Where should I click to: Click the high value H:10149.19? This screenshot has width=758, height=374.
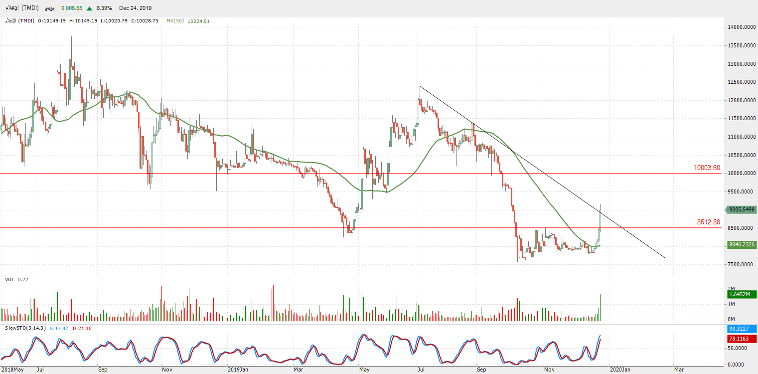pyautogui.click(x=83, y=21)
